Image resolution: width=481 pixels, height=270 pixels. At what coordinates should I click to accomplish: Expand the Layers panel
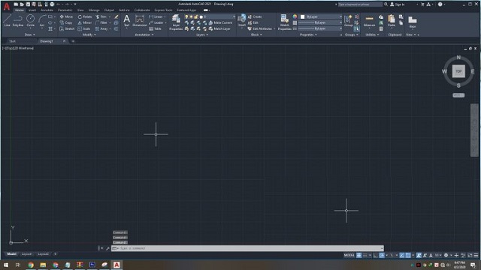(202, 35)
